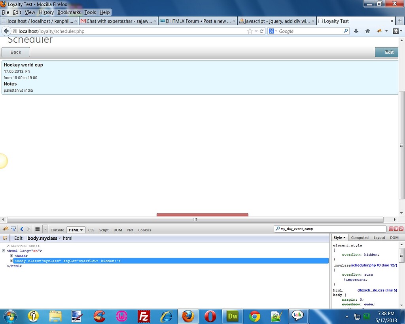Click the Firebug bug icon in the panel toolbar
405x324 pixels.
point(6,229)
